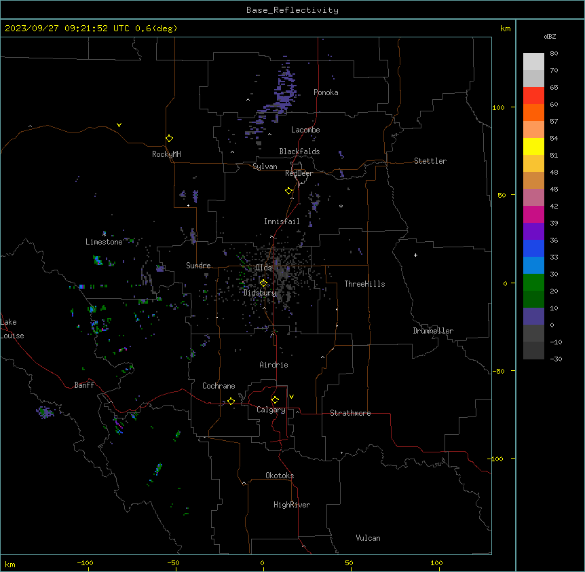Click the yellow diamond marker below Cochrane
The image size is (585, 572).
(x=231, y=401)
